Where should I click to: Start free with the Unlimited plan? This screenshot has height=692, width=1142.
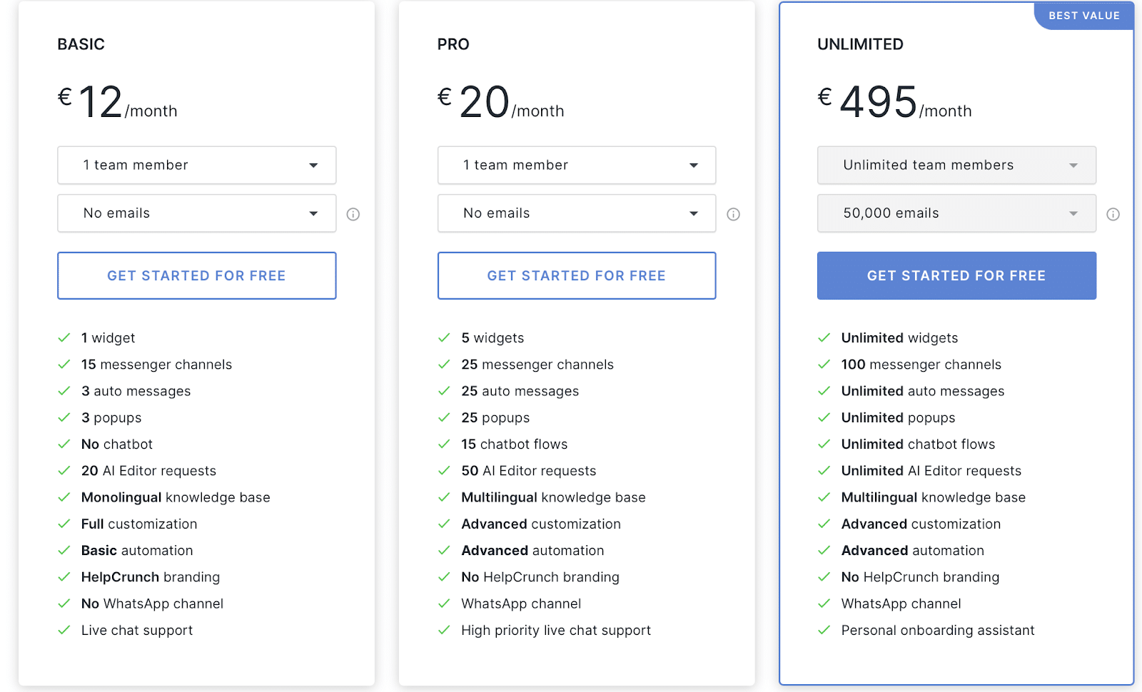956,275
